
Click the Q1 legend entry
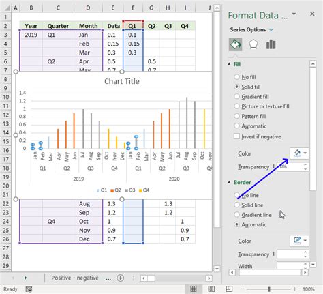pyautogui.click(x=102, y=190)
